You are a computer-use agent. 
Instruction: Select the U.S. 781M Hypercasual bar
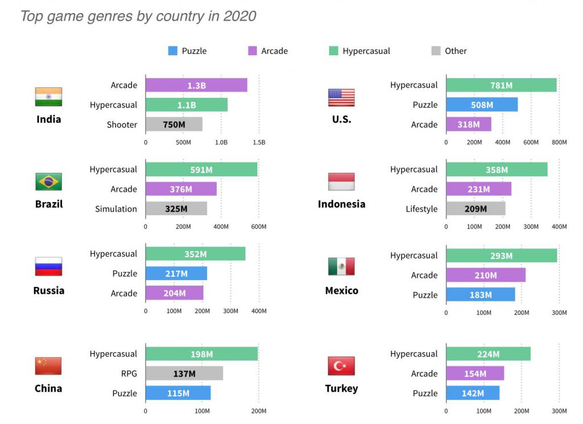pos(501,85)
